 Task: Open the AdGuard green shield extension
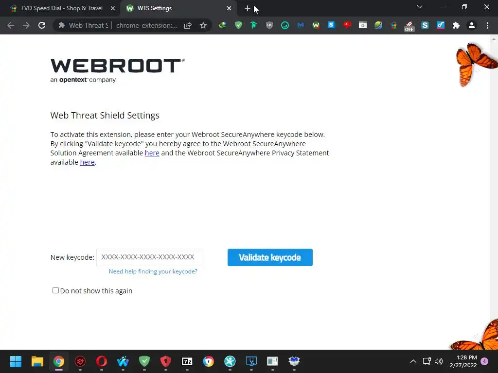(238, 25)
